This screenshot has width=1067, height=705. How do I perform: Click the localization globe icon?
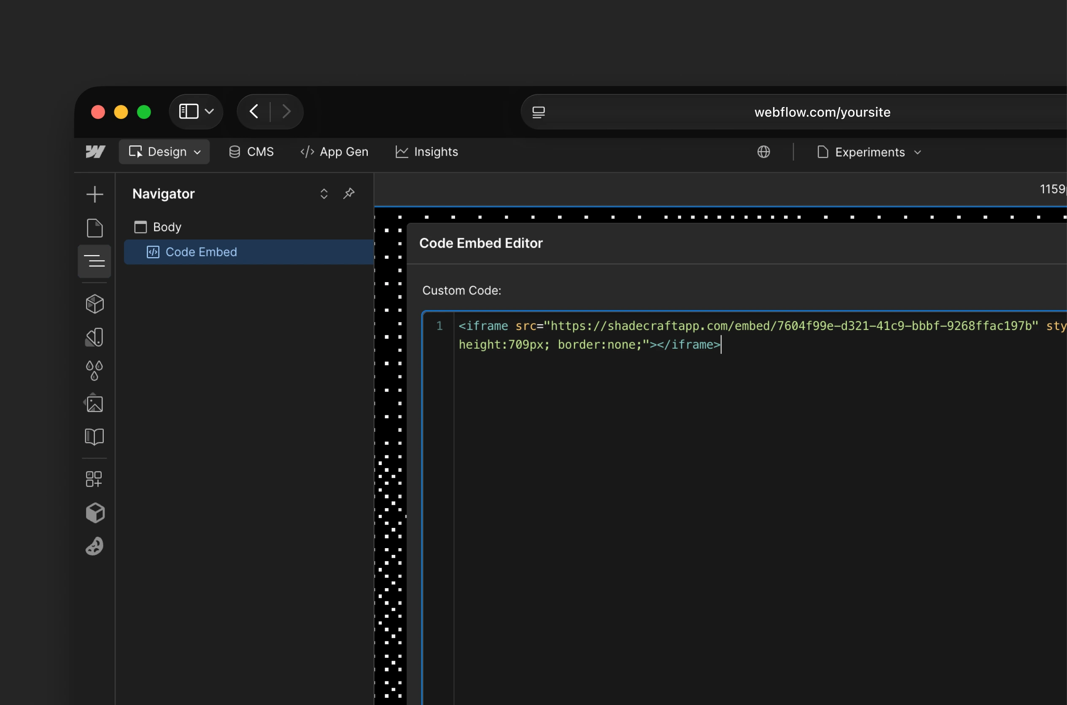point(763,152)
